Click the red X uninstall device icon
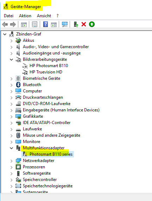The width and height of the screenshot is (152, 201). click(84, 24)
